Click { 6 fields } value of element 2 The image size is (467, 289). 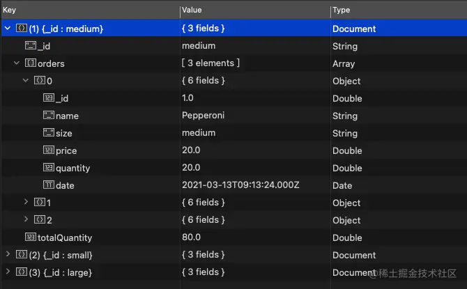point(203,219)
